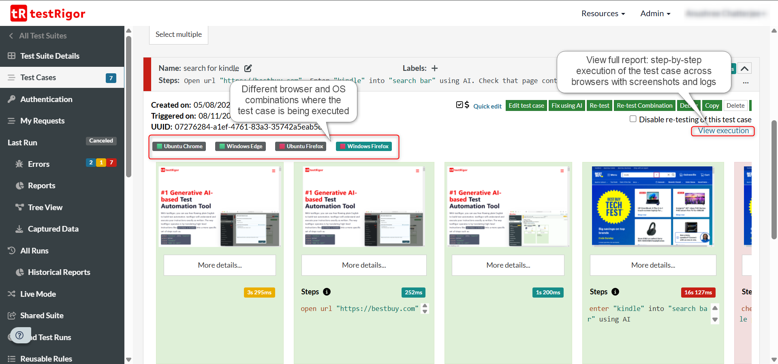This screenshot has width=778, height=364.
Task: Click the Steps info icon under Best Buy screenshot
Action: 615,292
